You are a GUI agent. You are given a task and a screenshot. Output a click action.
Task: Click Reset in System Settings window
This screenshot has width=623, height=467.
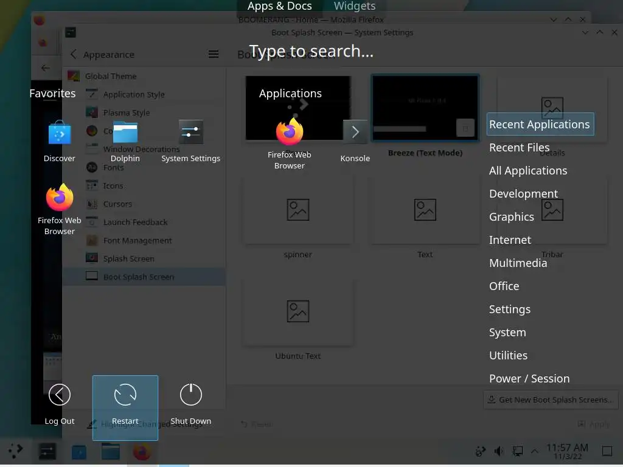[257, 424]
